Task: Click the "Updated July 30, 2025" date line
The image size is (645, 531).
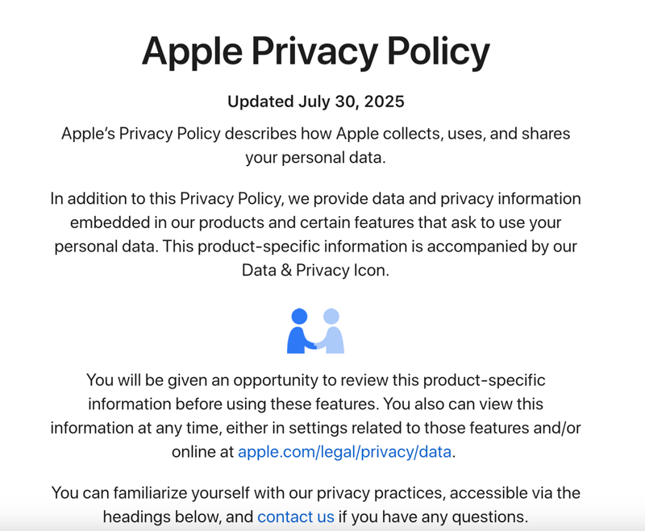Action: 315,102
